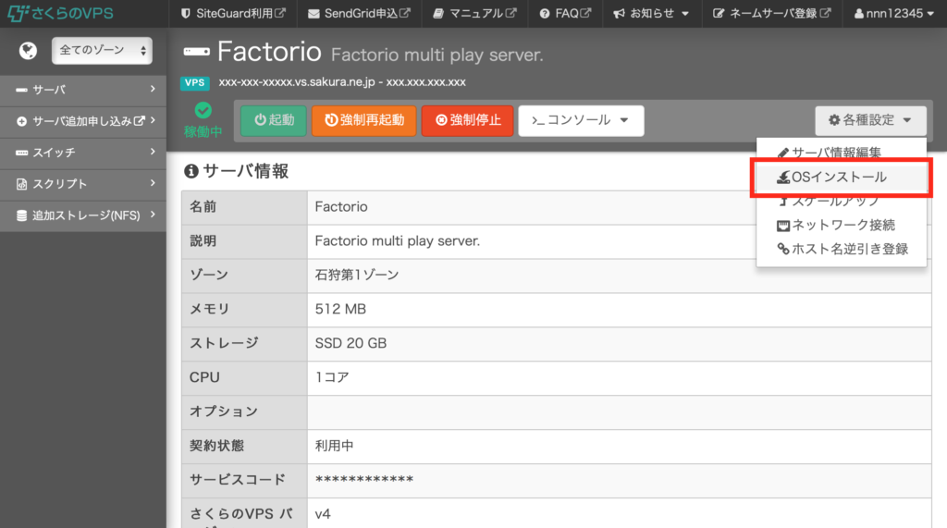Select スクリプト in the sidebar
Screen dimensions: 947x528
pos(83,184)
